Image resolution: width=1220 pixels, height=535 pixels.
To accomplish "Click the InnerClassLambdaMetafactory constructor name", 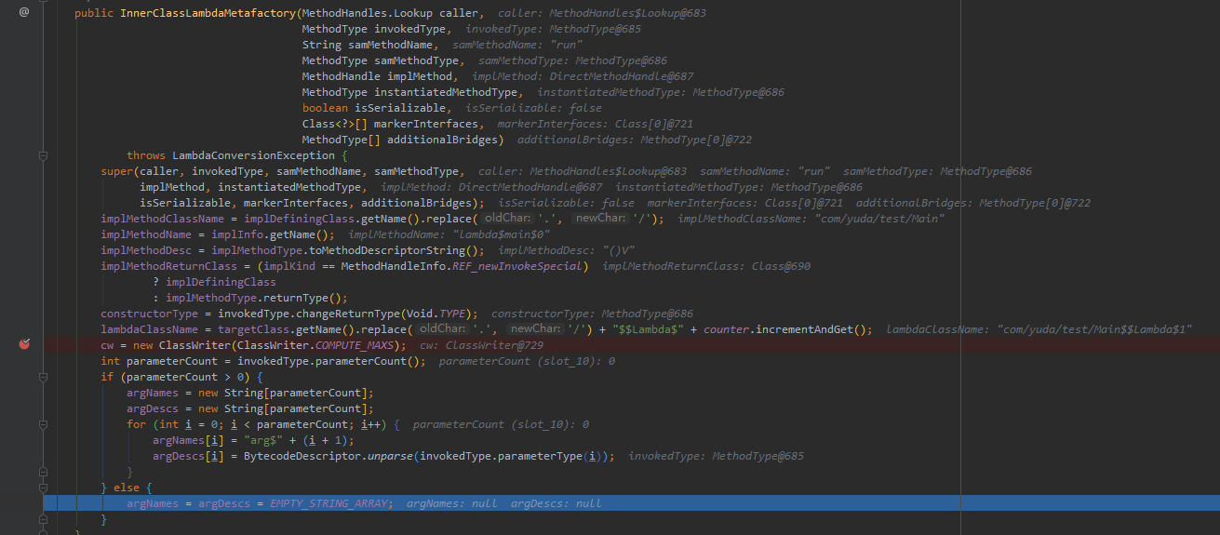I will tap(207, 13).
